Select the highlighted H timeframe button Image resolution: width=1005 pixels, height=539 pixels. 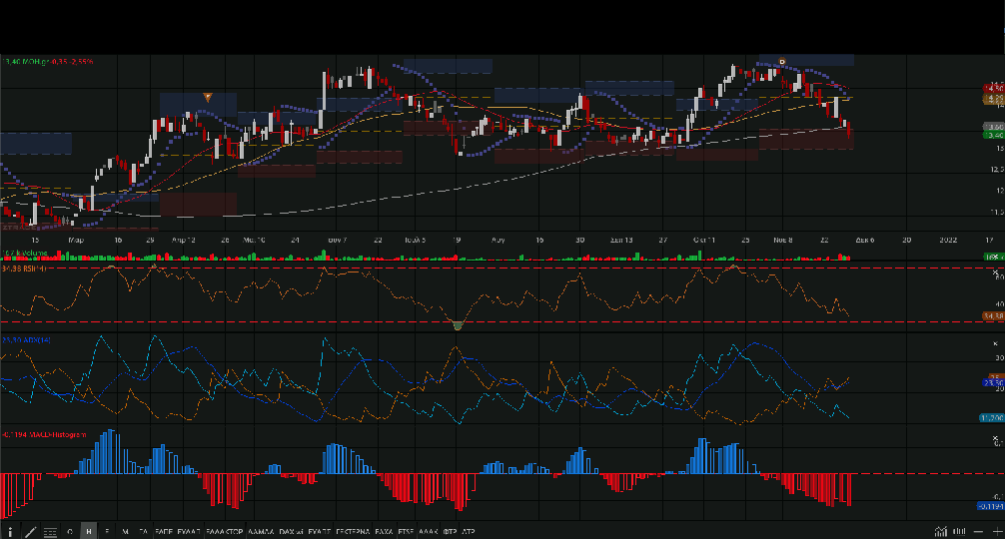coord(89,532)
